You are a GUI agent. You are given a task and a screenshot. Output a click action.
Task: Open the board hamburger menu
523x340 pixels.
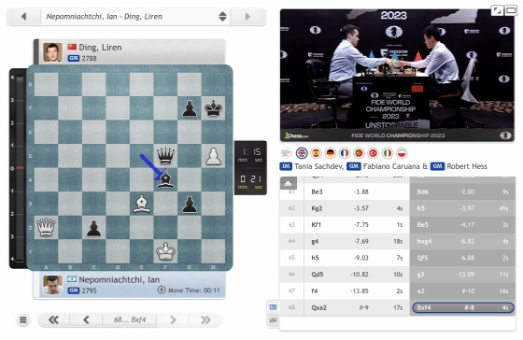23,320
